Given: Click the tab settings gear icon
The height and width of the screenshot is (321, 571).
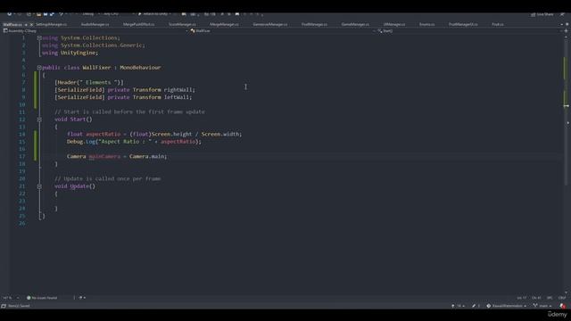Looking at the screenshot, I should 567,24.
